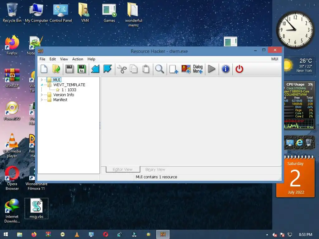Click the Saturday 2 calendar gadget
The width and height of the screenshot is (319, 239).
click(295, 176)
